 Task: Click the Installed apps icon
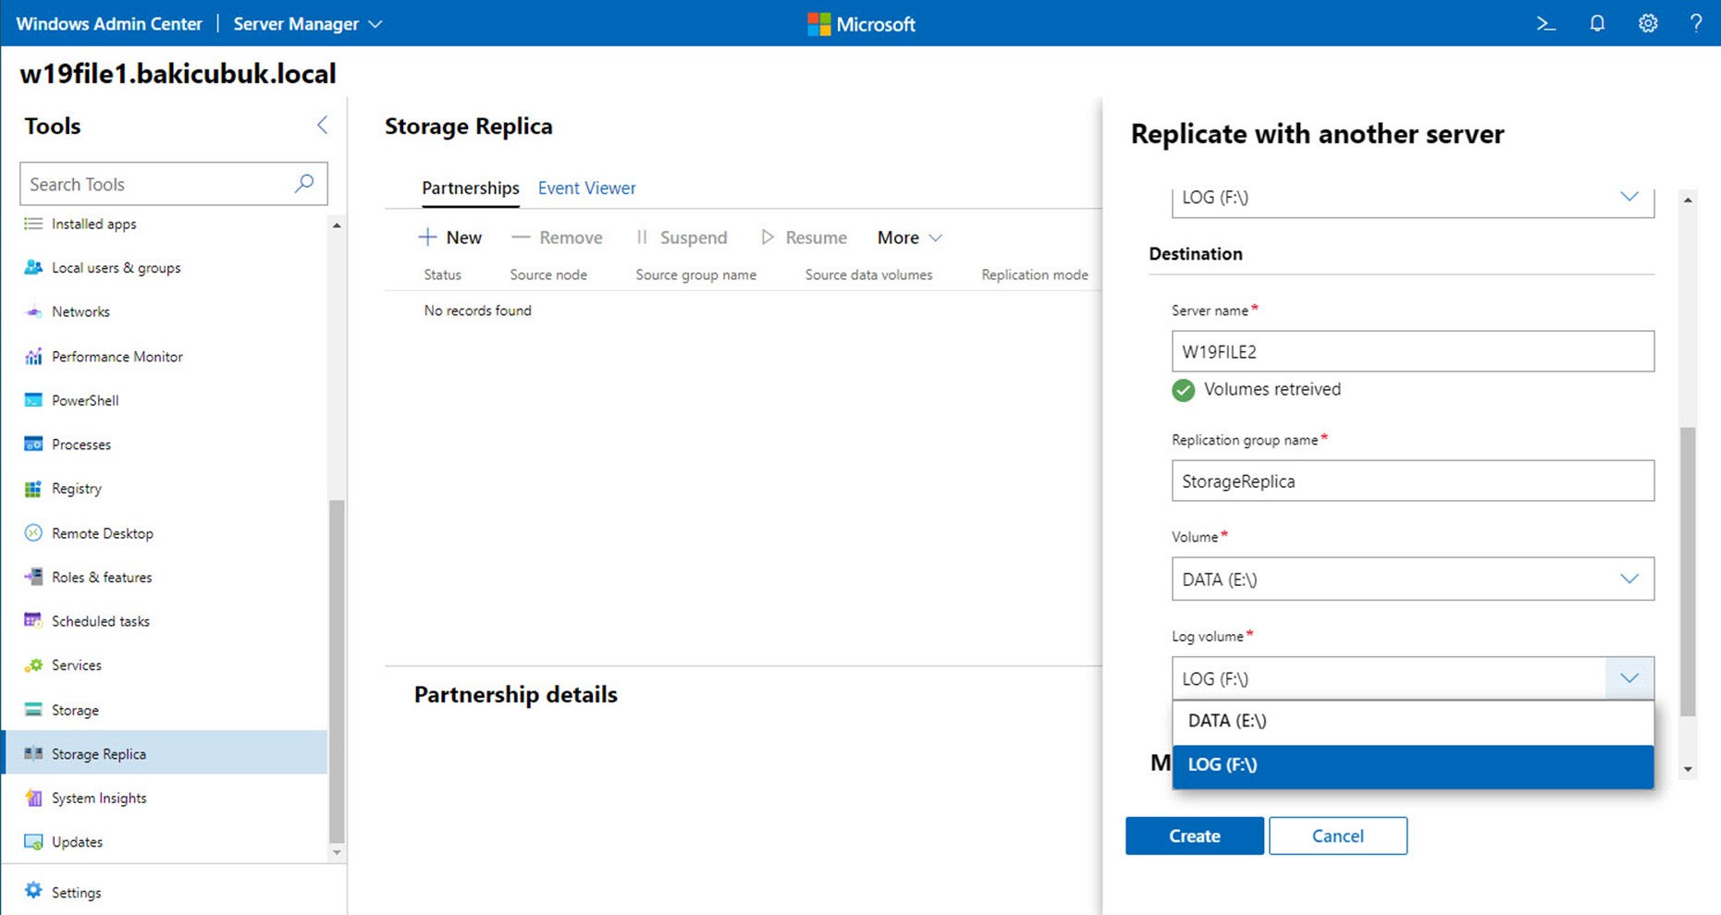(x=33, y=224)
